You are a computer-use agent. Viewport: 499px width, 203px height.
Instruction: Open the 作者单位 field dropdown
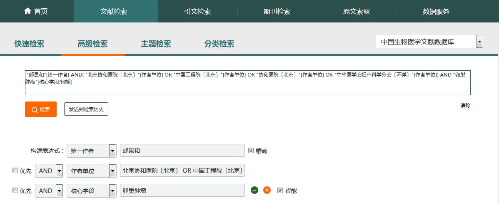[x=112, y=171]
